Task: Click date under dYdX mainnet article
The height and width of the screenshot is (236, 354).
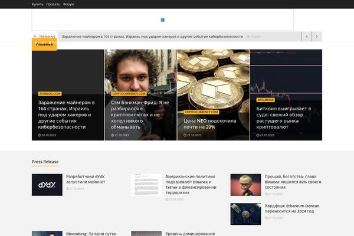Action: (75, 189)
